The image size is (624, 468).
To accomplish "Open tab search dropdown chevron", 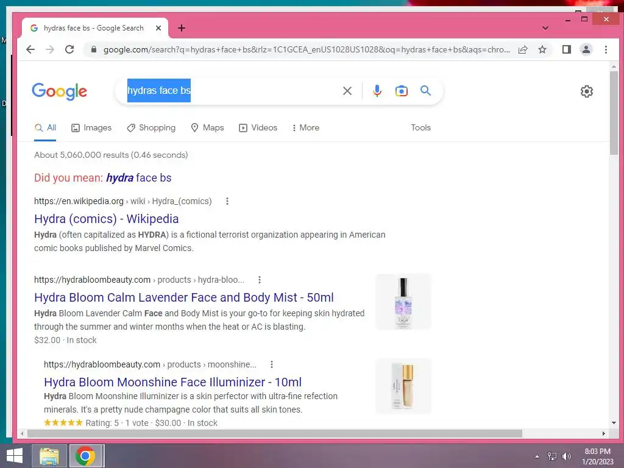I will click(x=545, y=28).
